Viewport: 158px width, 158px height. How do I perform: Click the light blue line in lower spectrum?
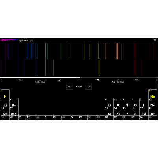36,68
